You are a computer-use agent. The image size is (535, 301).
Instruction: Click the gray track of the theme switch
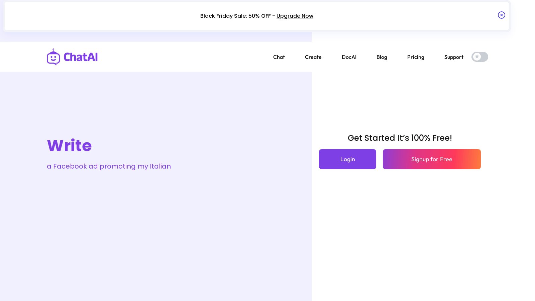coord(484,57)
